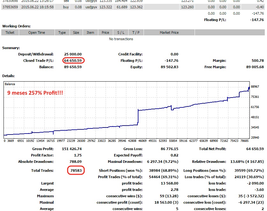The height and width of the screenshot is (211, 267).
Task: Click the Deposit/Withdrawal value 25 000.00
Action: click(x=73, y=54)
